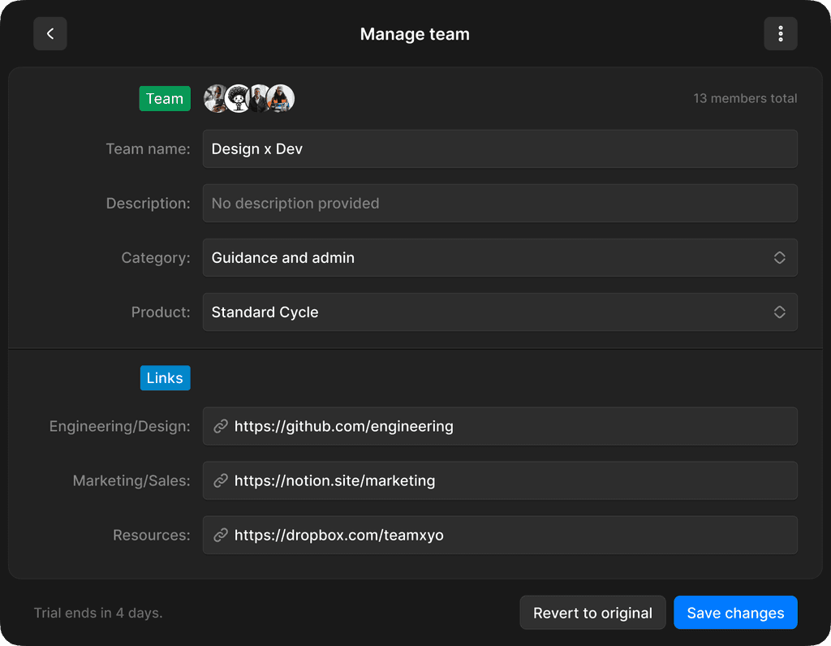Focus the Team name input field
Viewport: 831px width, 646px height.
500,149
